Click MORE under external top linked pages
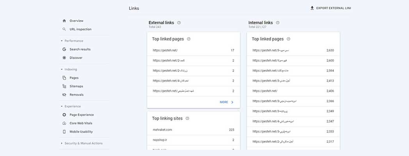This screenshot has height=156, width=409. point(227,102)
